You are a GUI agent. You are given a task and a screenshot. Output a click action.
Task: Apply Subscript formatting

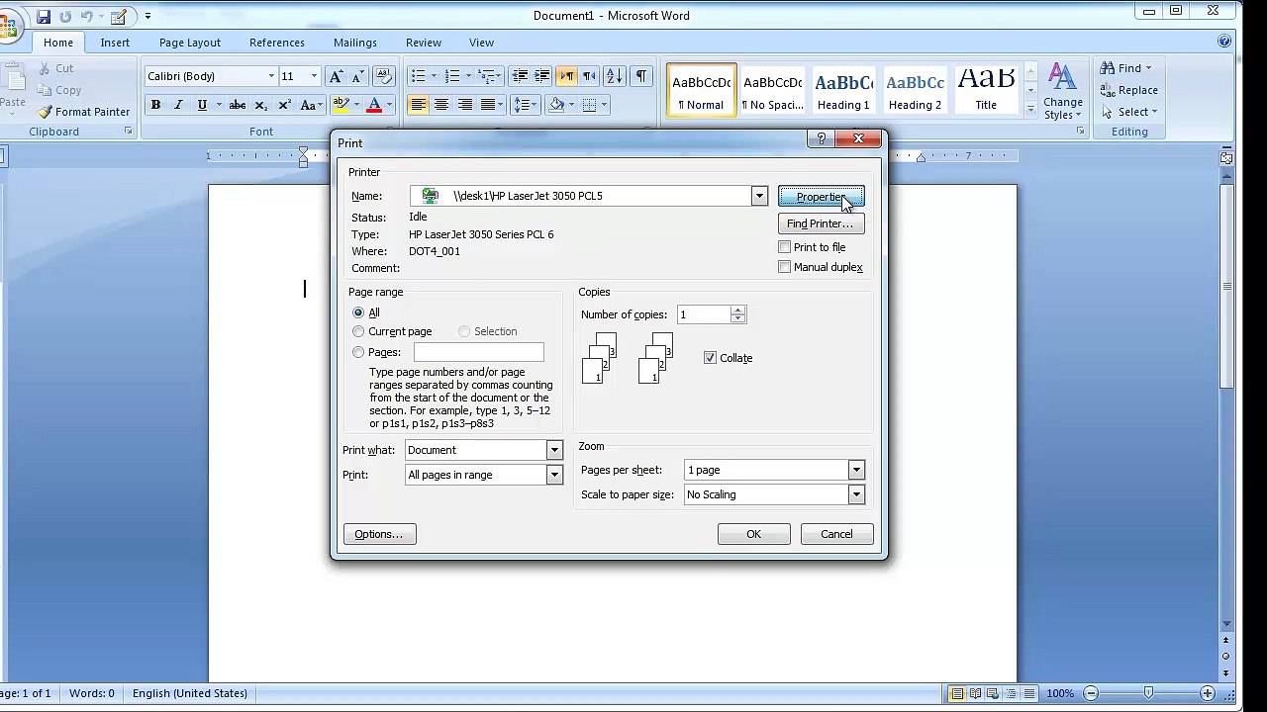(261, 105)
